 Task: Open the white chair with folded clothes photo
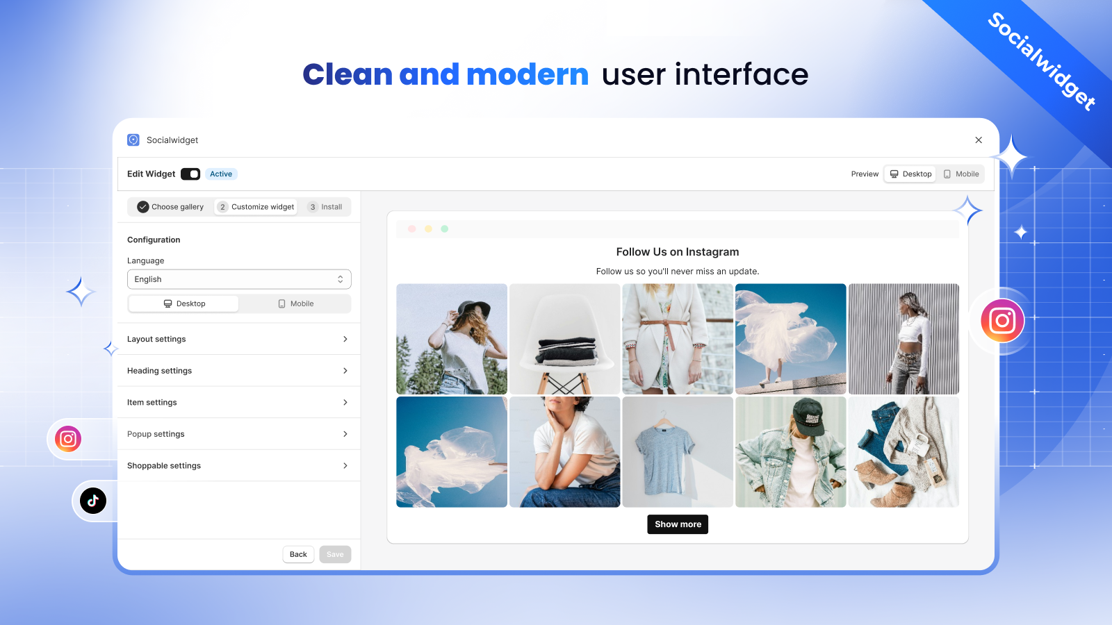pyautogui.click(x=565, y=339)
